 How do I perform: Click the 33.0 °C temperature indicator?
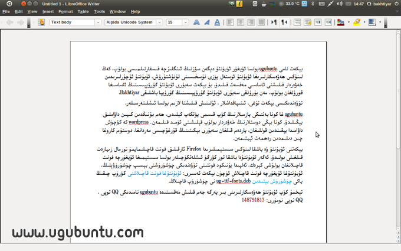289,4
